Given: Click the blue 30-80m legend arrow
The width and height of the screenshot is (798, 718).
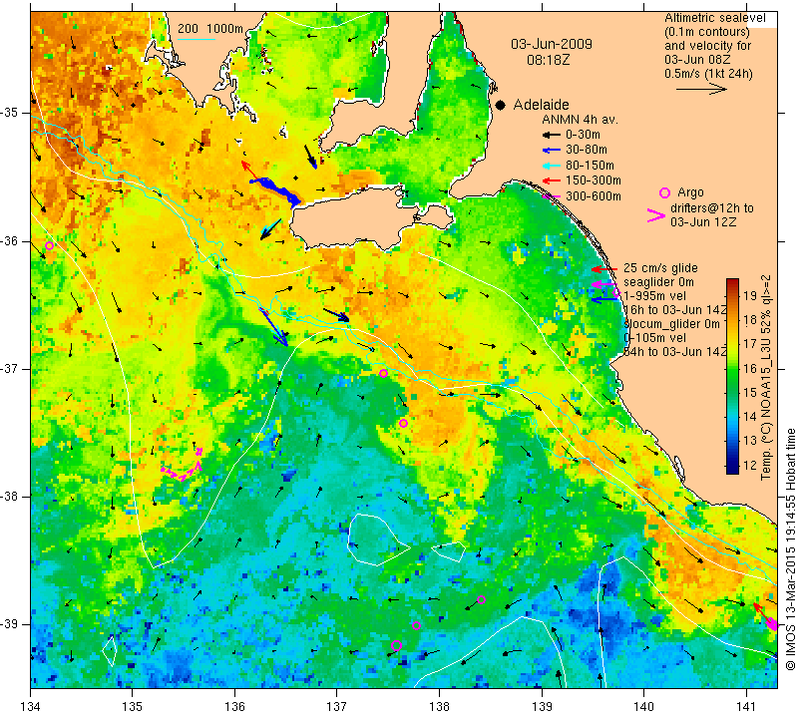Looking at the screenshot, I should tap(551, 151).
